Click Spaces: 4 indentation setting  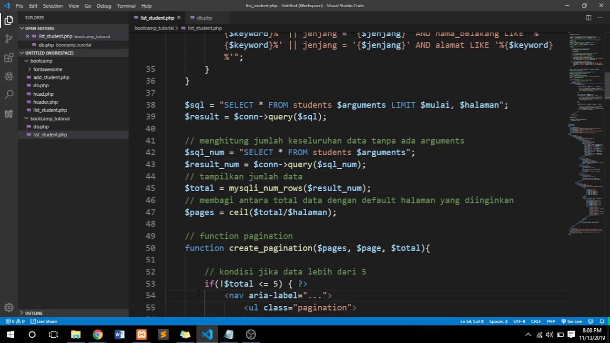tap(498, 321)
